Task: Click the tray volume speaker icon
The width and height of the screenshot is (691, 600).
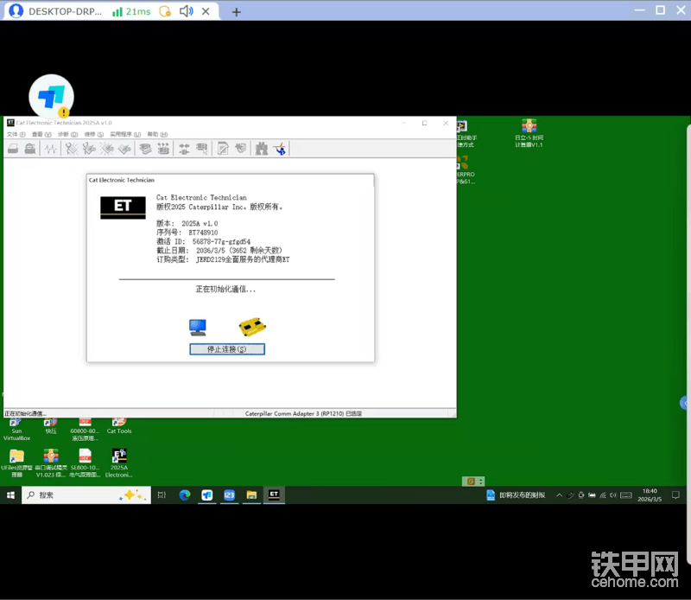Action: click(x=613, y=495)
